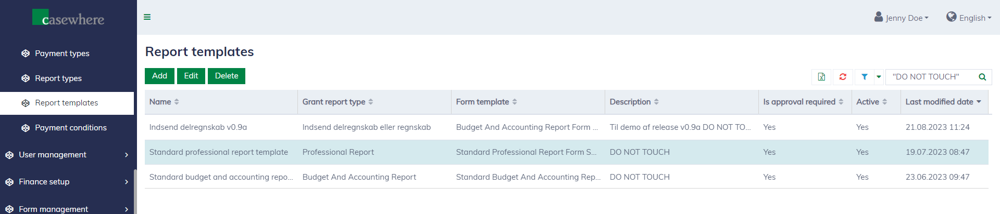Image resolution: width=1000 pixels, height=214 pixels.
Task: Click the search magnifier icon
Action: [x=982, y=77]
